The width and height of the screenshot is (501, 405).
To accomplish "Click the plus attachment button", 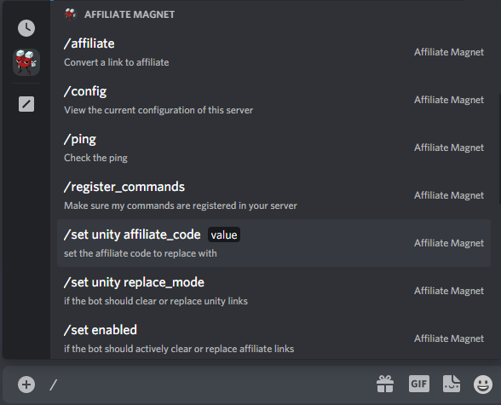I will pos(26,385).
